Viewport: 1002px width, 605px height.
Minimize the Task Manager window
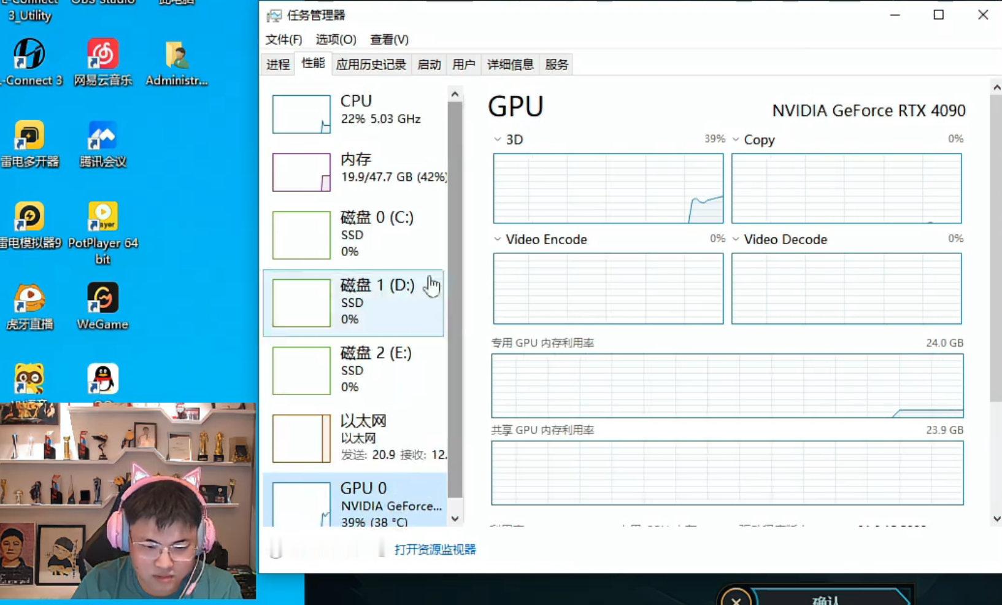(x=895, y=15)
